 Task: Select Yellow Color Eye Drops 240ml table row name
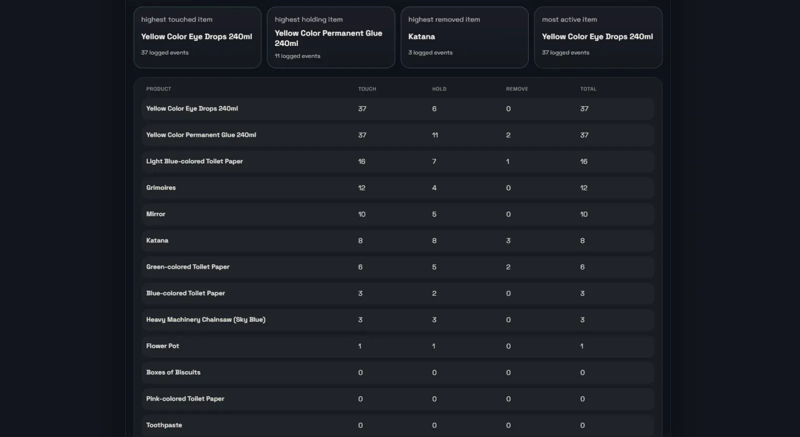pyautogui.click(x=192, y=108)
